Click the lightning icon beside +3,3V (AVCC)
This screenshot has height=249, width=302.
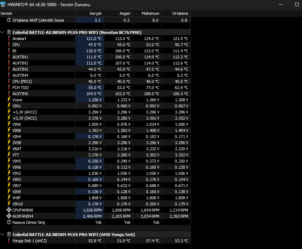(x=9, y=112)
